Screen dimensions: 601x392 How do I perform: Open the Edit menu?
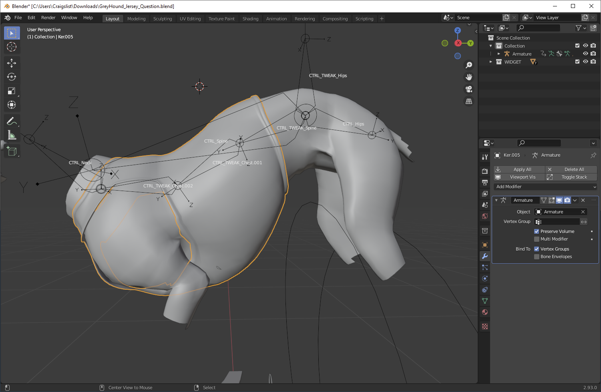pyautogui.click(x=31, y=18)
